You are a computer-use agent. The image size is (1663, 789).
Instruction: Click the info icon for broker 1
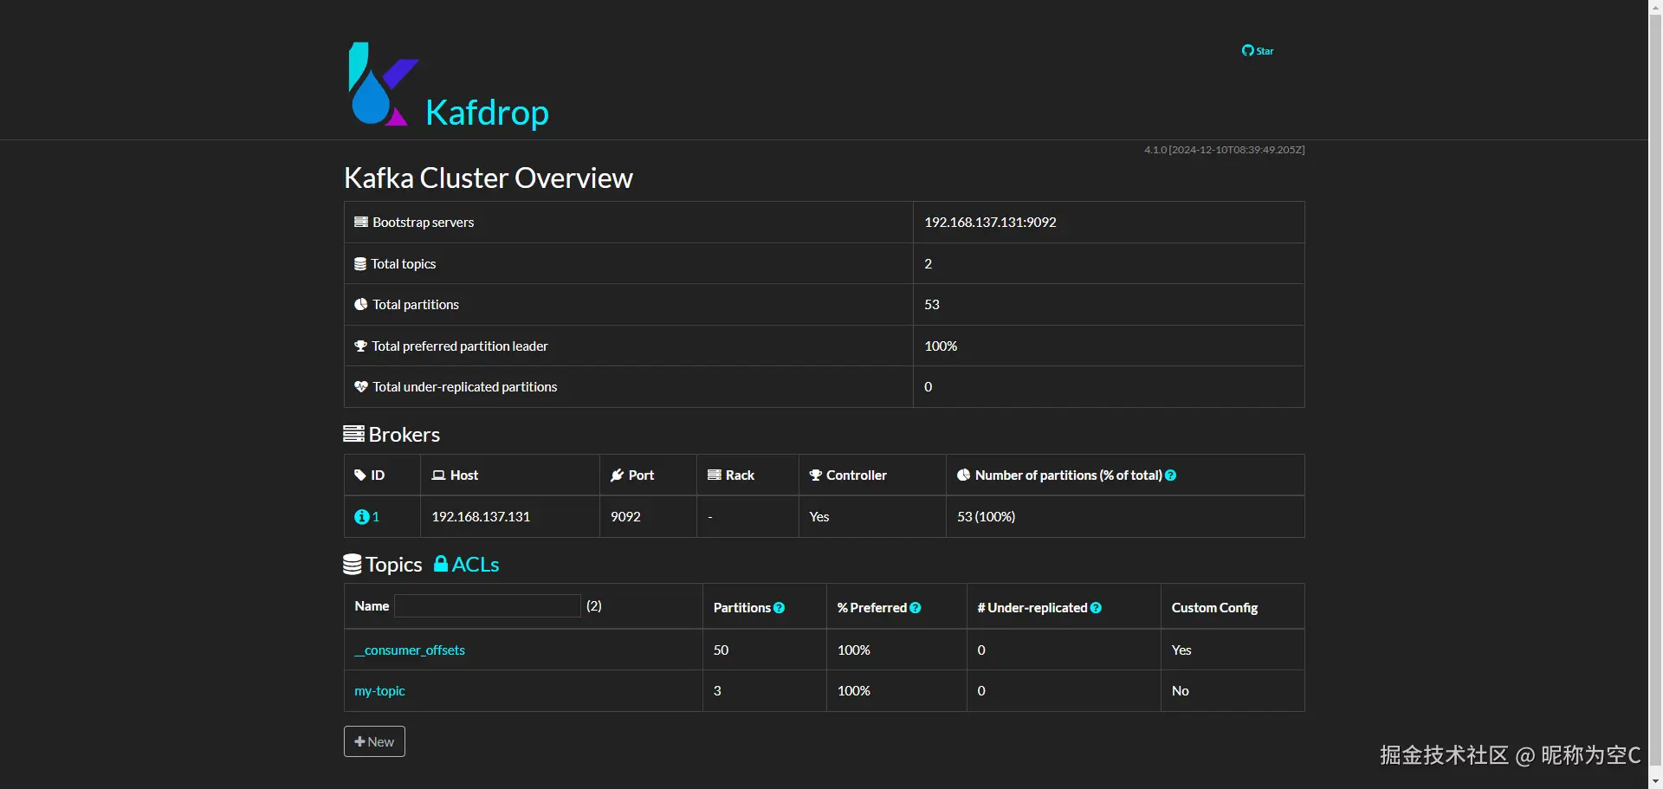362,516
